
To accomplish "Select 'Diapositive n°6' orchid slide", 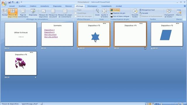I will tap(21, 63).
